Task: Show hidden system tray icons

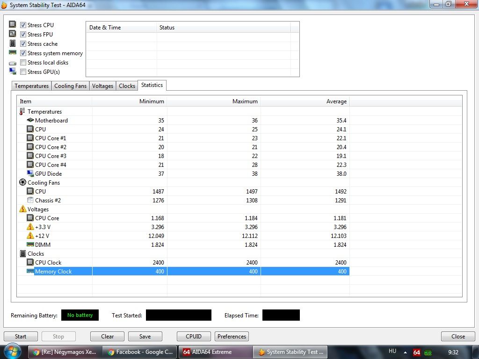Action: pos(406,352)
